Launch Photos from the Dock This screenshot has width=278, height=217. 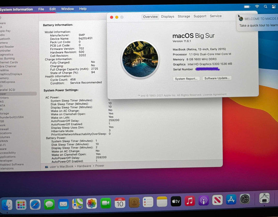91,203
